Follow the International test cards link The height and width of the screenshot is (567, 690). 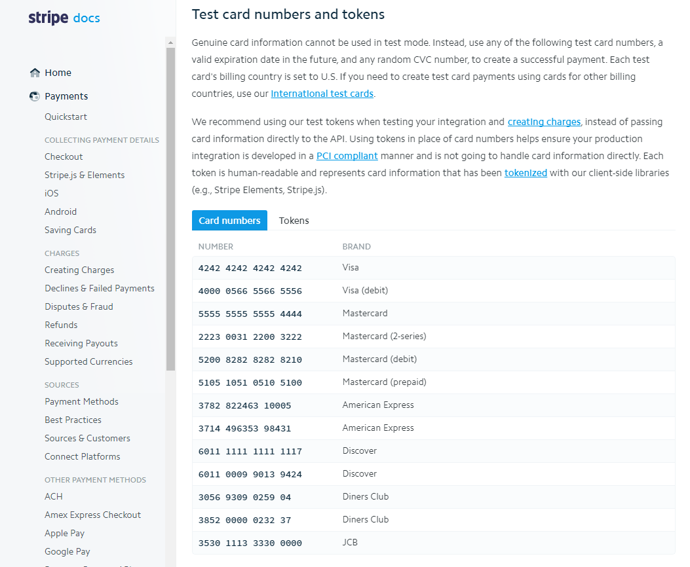click(322, 94)
